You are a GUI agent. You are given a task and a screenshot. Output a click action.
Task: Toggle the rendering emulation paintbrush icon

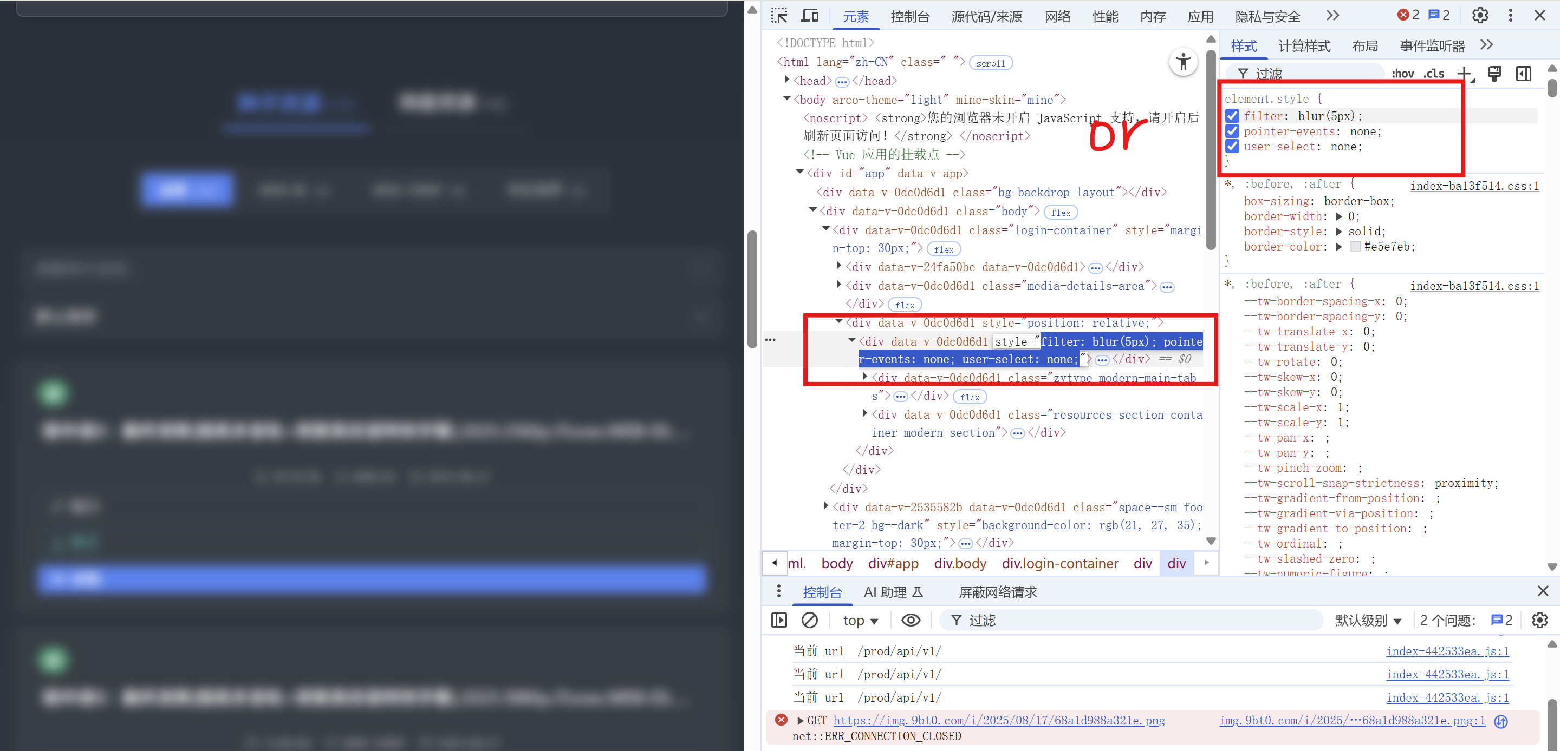coord(1494,74)
